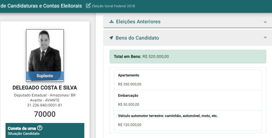Open the candidate's portrait photo
Screen dimensions: 272x138
(x=45, y=50)
